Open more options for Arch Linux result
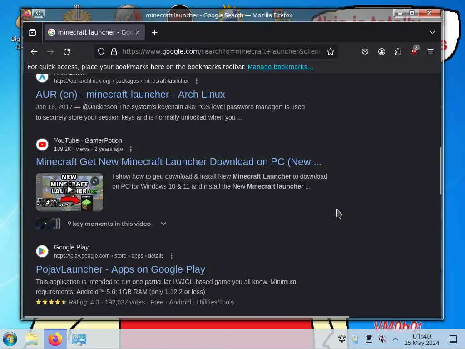This screenshot has width=465, height=349. coord(197,81)
